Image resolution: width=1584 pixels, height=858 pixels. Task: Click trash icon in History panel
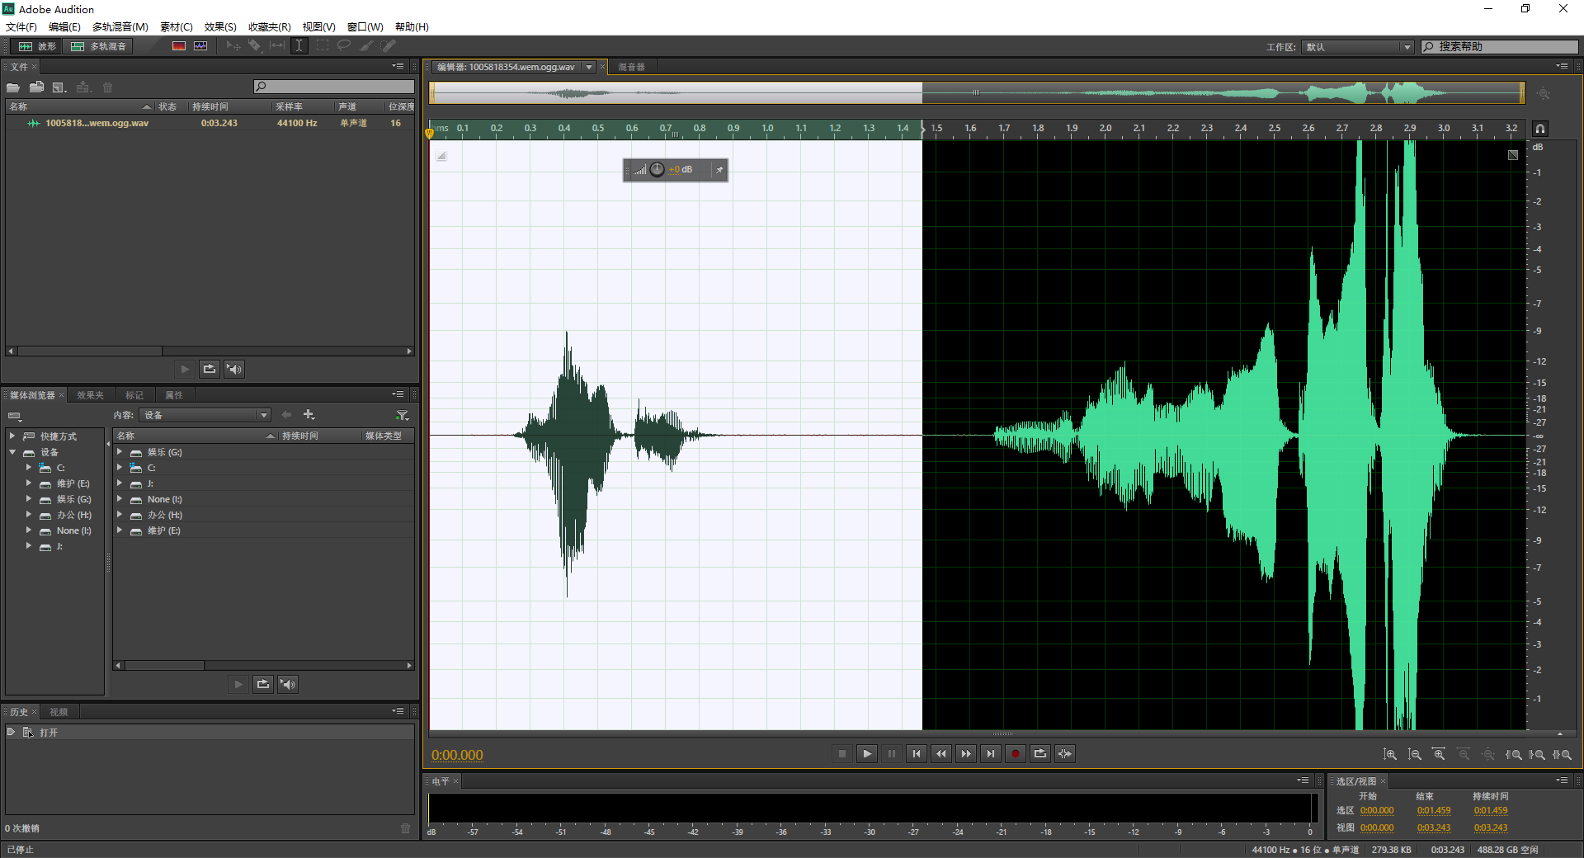click(x=405, y=828)
